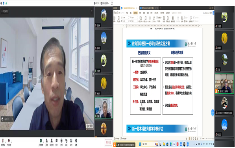Click the virtual background label on video
235x148 pixels.
[90, 126]
